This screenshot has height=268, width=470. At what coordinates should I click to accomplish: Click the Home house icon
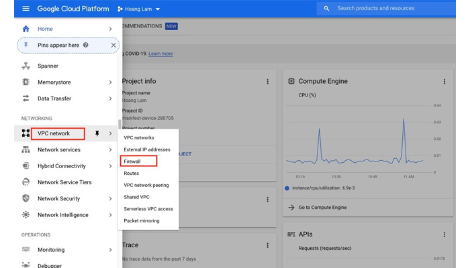(x=26, y=29)
